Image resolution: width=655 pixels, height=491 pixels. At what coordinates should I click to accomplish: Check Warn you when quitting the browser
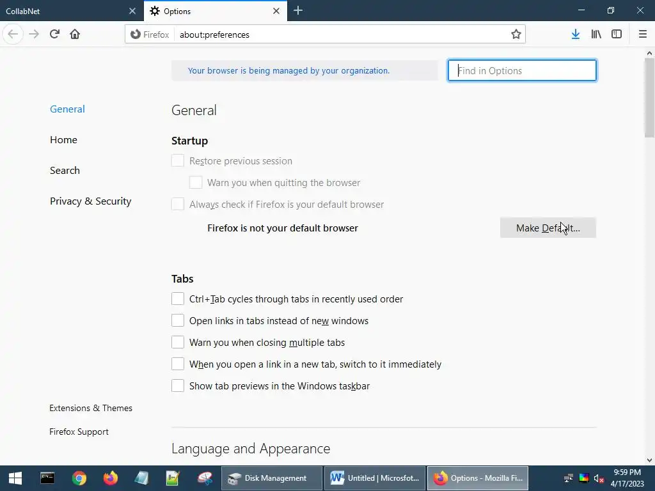[x=196, y=182]
